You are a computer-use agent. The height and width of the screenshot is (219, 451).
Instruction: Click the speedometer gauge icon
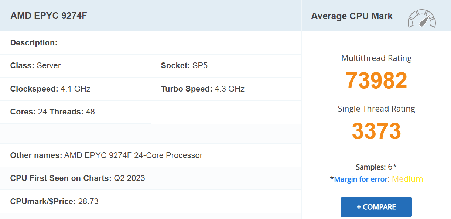(x=422, y=18)
